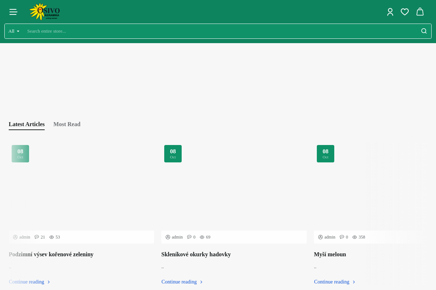Open the user account icon
Image resolution: width=436 pixels, height=290 pixels.
[390, 12]
